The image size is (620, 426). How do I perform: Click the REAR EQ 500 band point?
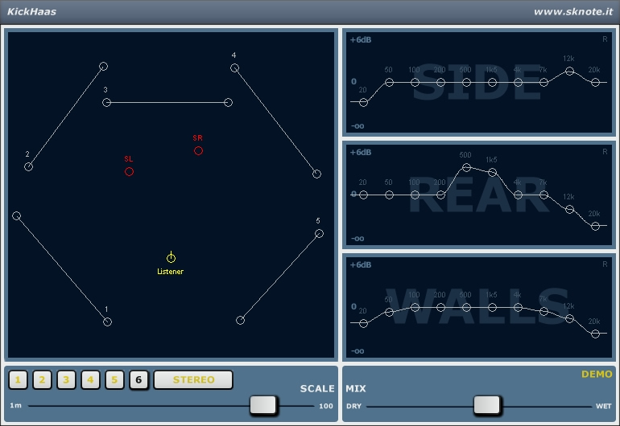click(466, 168)
